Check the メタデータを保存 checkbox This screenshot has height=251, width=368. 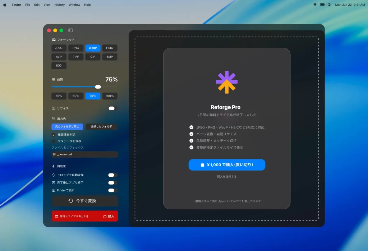coord(54,141)
